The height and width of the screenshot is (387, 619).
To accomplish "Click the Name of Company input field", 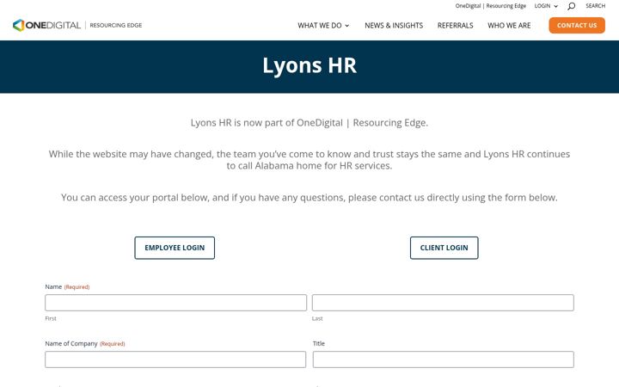I will pyautogui.click(x=175, y=359).
